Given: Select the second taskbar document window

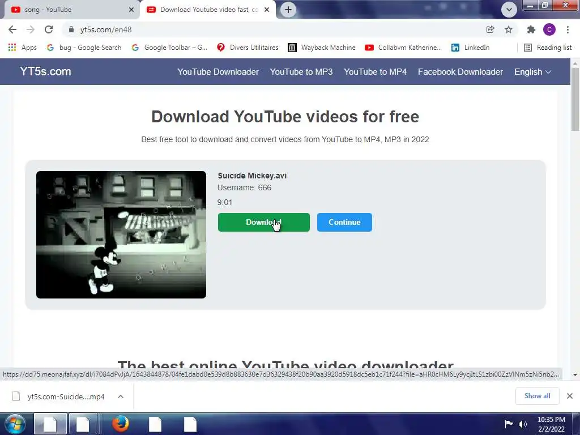Looking at the screenshot, I should [83, 424].
